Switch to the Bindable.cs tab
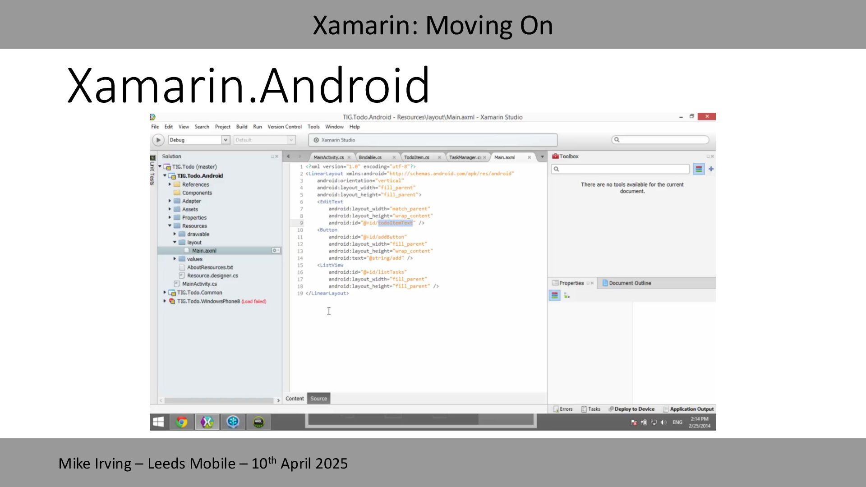Screen dimensions: 866x487 [x=370, y=157]
